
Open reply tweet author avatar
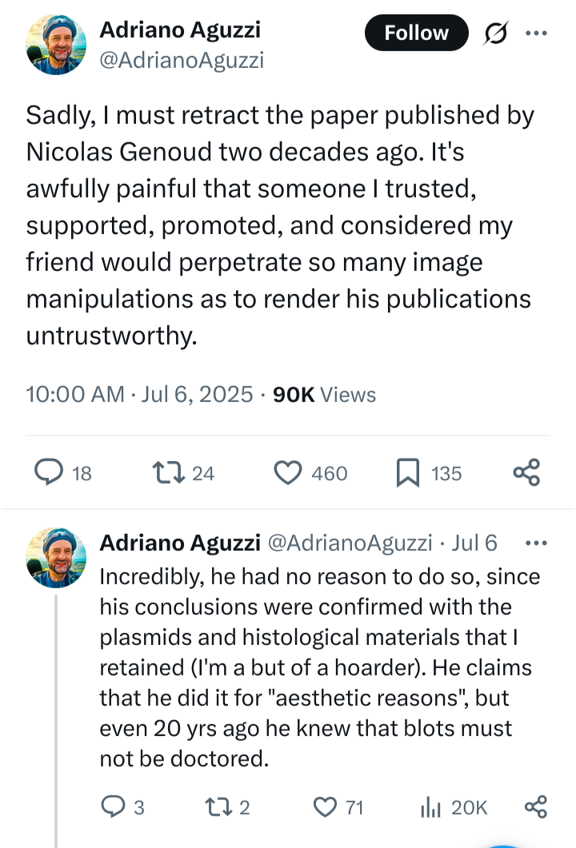pyautogui.click(x=58, y=558)
